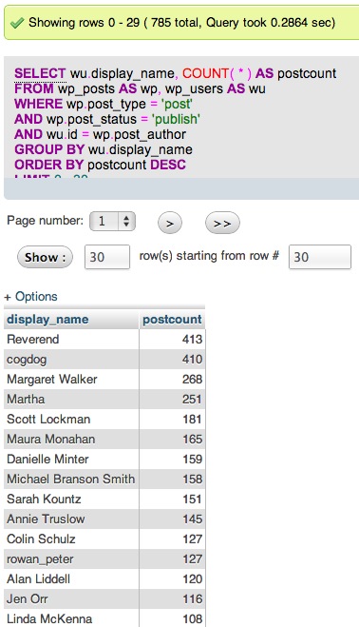This screenshot has height=627, width=359.
Task: Focus the rows count field showing 30
Action: [x=107, y=257]
